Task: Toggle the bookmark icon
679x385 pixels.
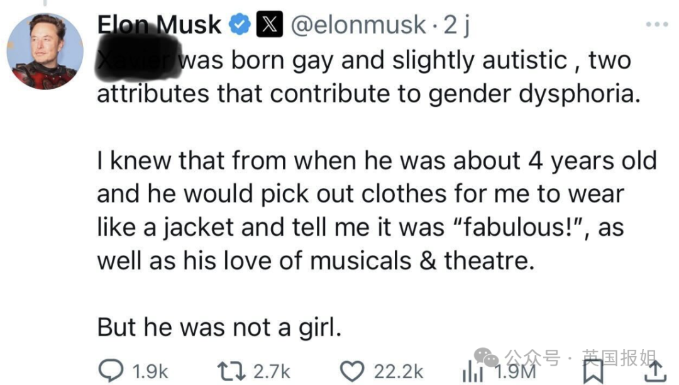Action: coord(593,371)
